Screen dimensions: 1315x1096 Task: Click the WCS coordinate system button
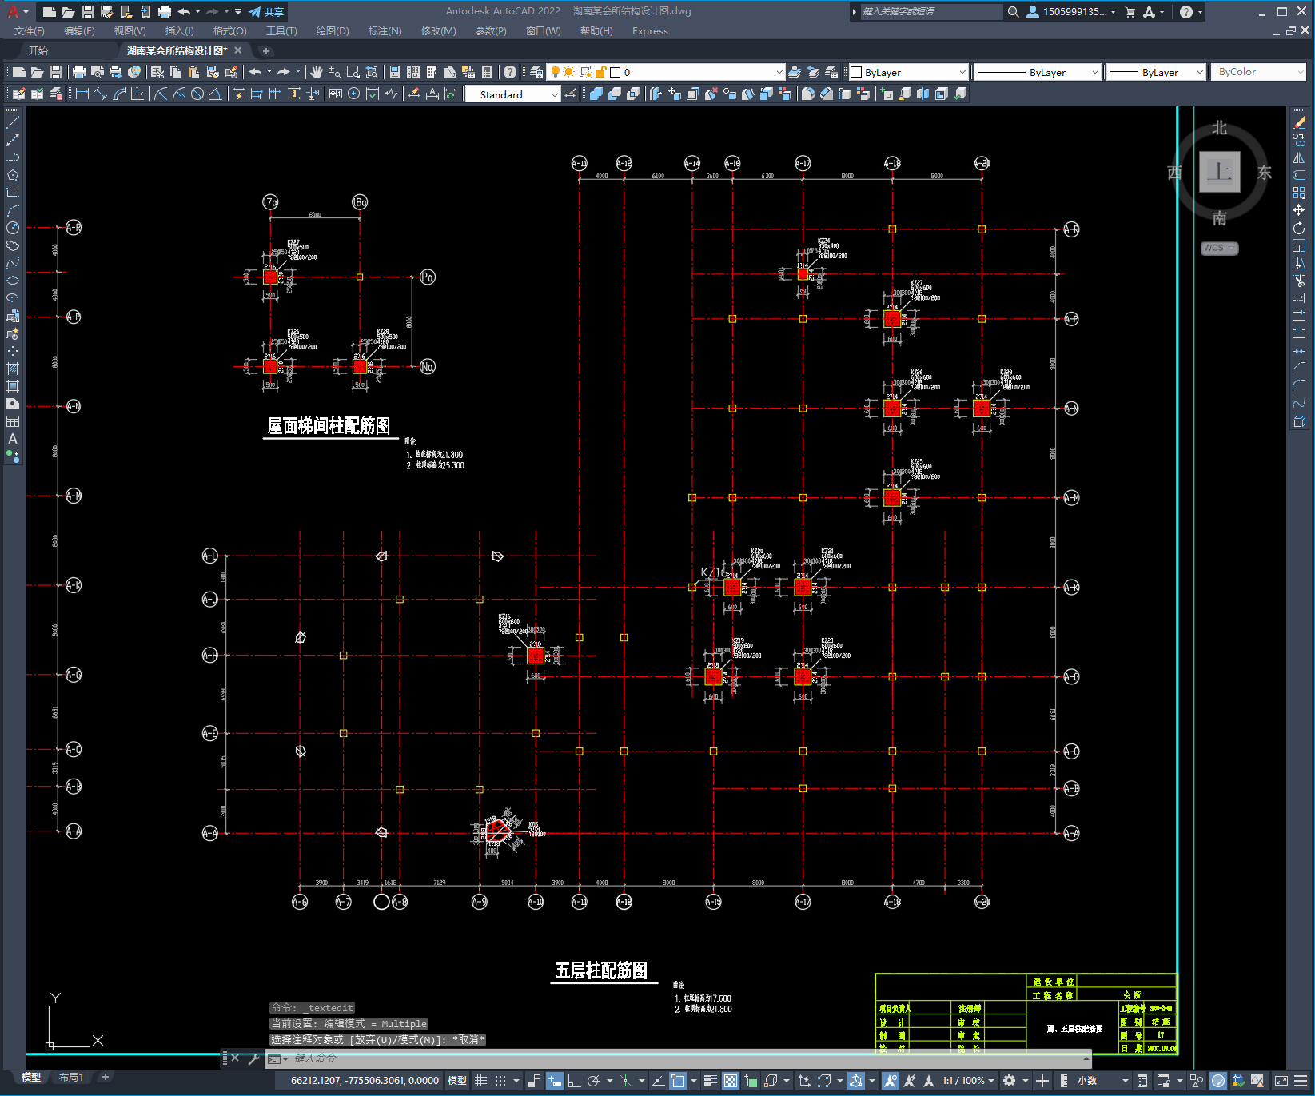(1219, 248)
